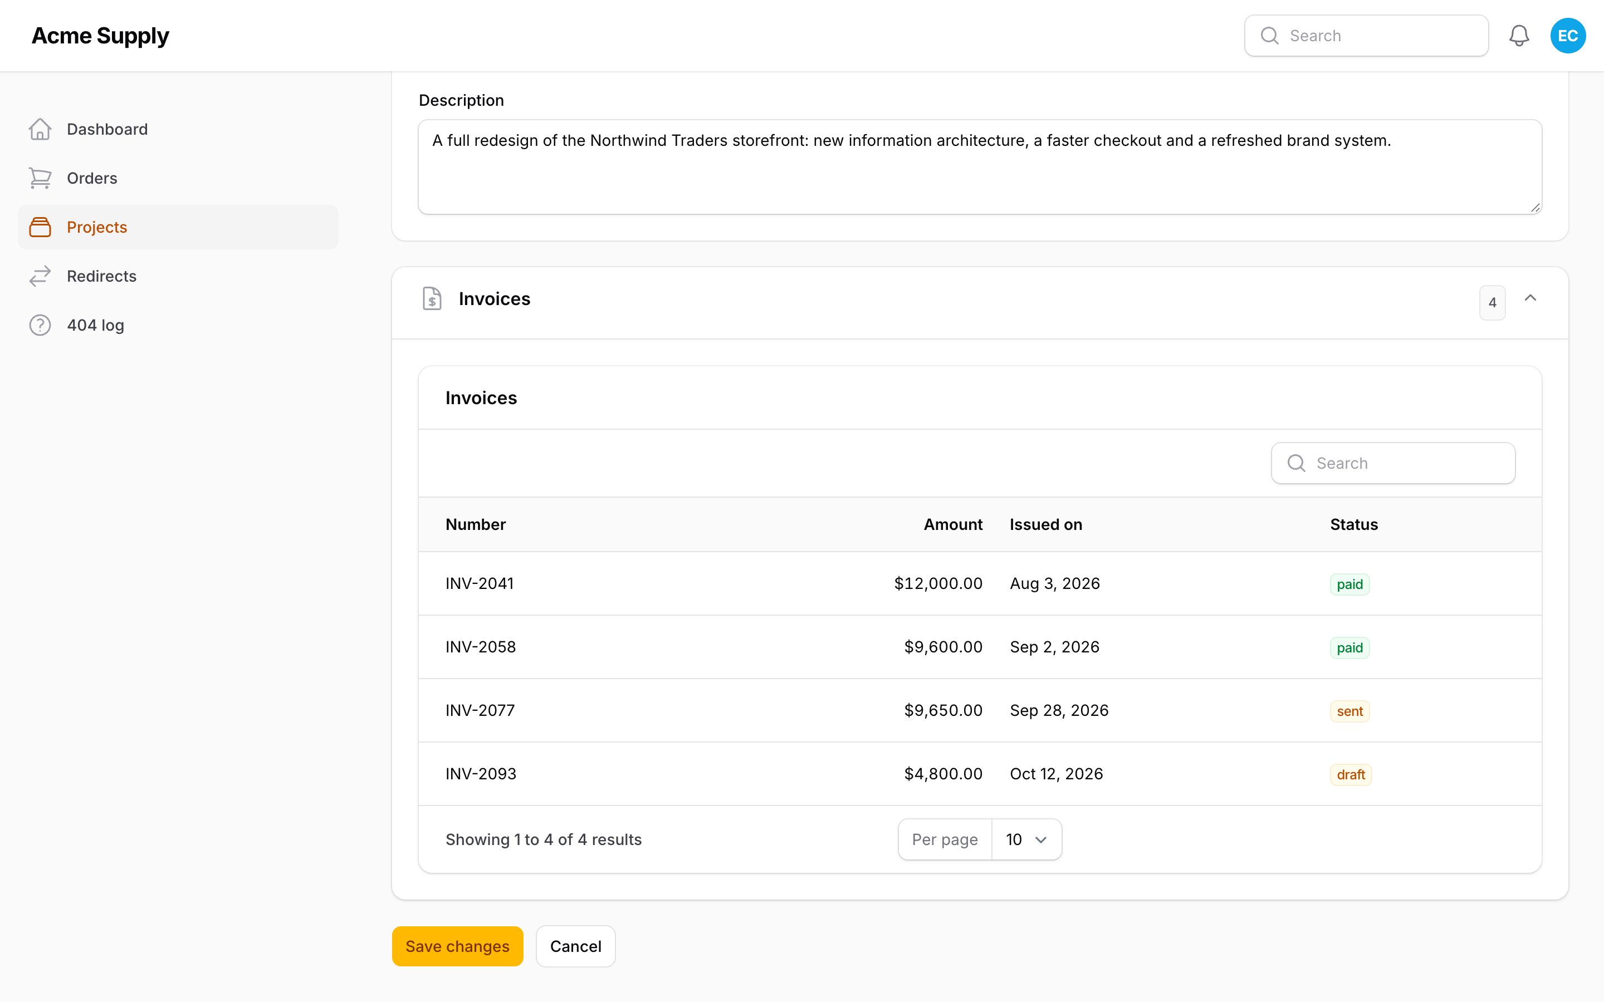Click Save changes button

click(457, 946)
